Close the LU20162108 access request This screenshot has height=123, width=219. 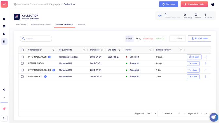[x=193, y=76]
